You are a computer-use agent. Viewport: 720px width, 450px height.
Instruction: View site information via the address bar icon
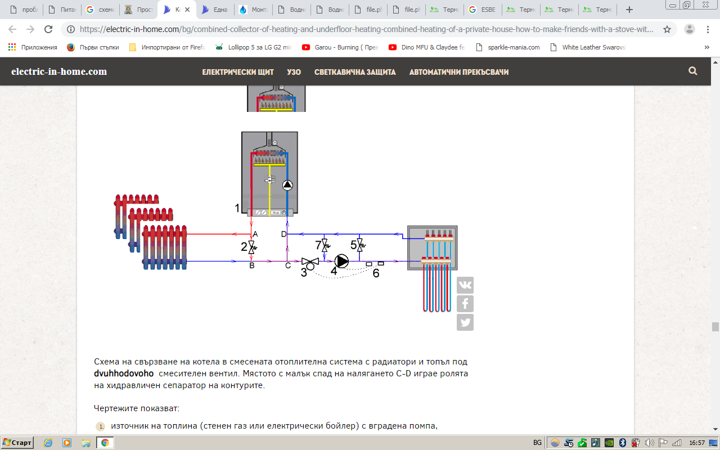point(71,29)
